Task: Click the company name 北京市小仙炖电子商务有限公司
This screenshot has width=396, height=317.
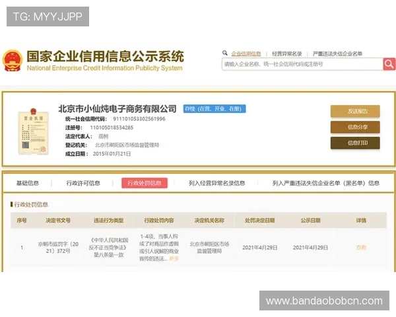Action: click(117, 109)
